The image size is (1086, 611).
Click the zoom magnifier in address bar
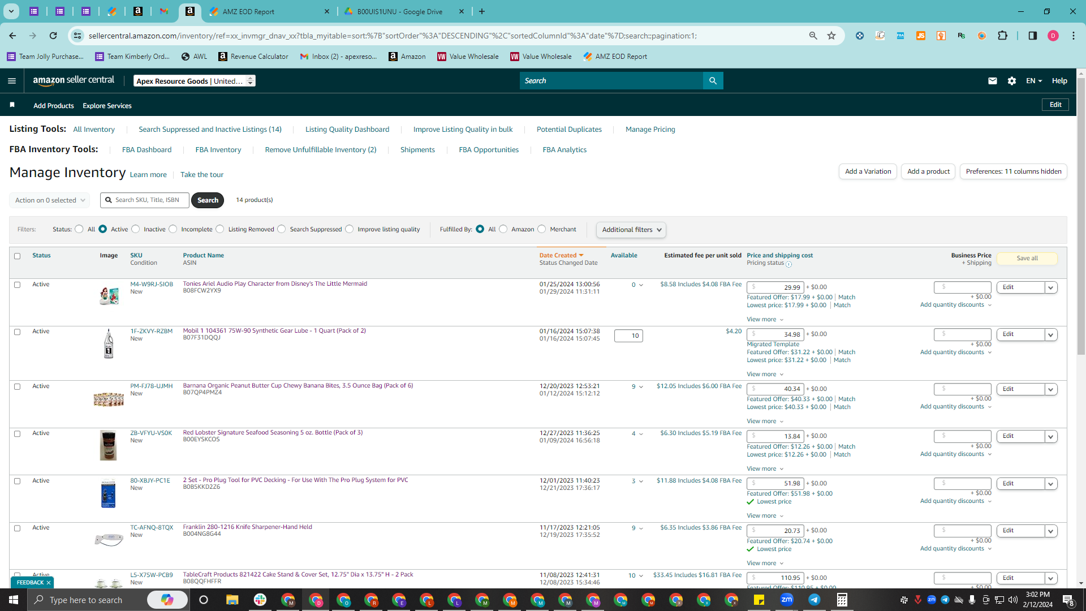813,36
